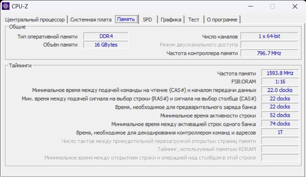Open the Тест tab
Viewport: 306px width, 177px height.
(193, 20)
